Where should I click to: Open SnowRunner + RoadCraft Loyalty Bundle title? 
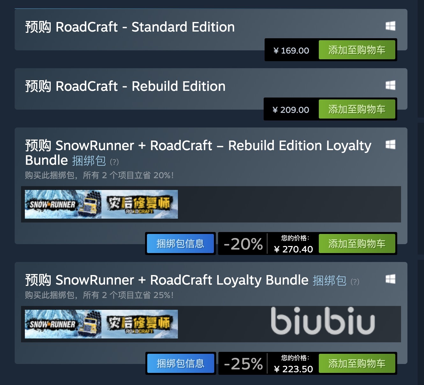coord(167,280)
